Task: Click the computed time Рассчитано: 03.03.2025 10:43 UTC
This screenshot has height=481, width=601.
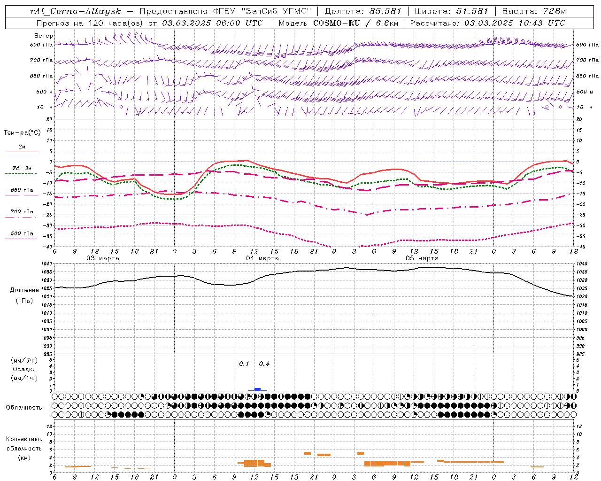Action: [487, 23]
